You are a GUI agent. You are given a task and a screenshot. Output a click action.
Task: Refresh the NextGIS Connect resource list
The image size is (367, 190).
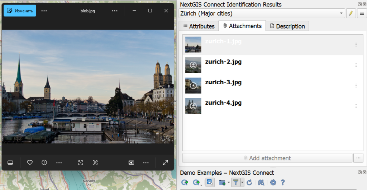coord(249,182)
